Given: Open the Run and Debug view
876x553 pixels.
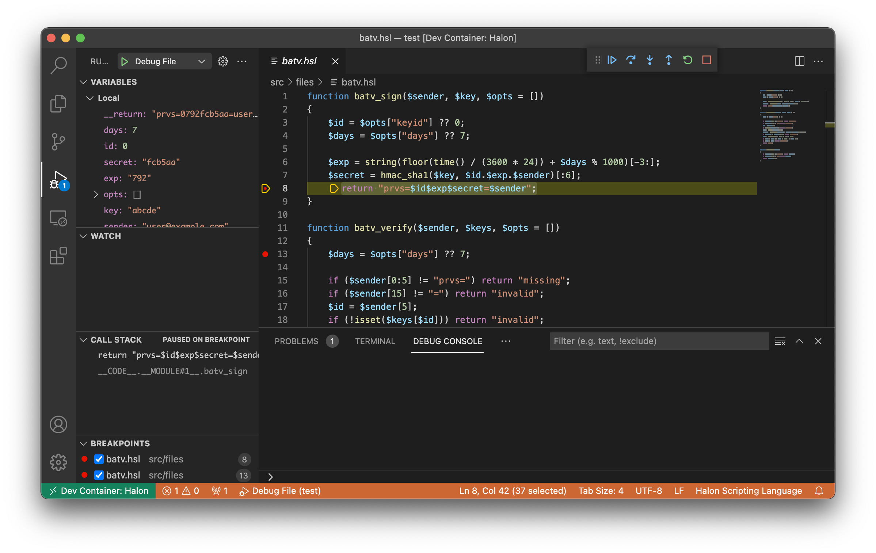Looking at the screenshot, I should point(58,180).
